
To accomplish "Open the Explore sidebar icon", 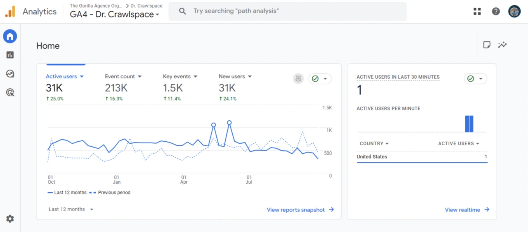I will point(10,74).
